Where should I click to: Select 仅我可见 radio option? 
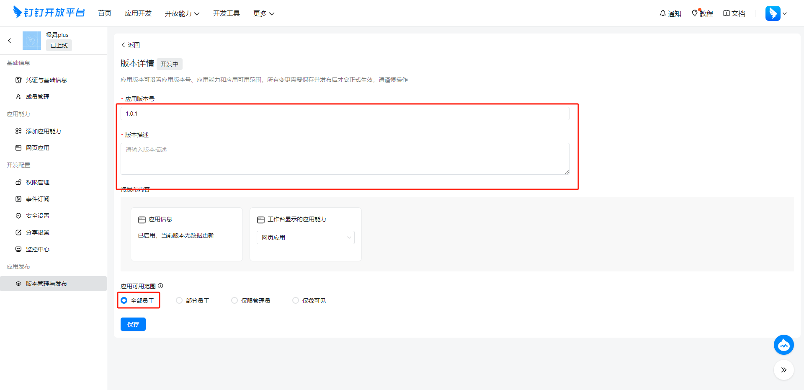[x=296, y=300]
